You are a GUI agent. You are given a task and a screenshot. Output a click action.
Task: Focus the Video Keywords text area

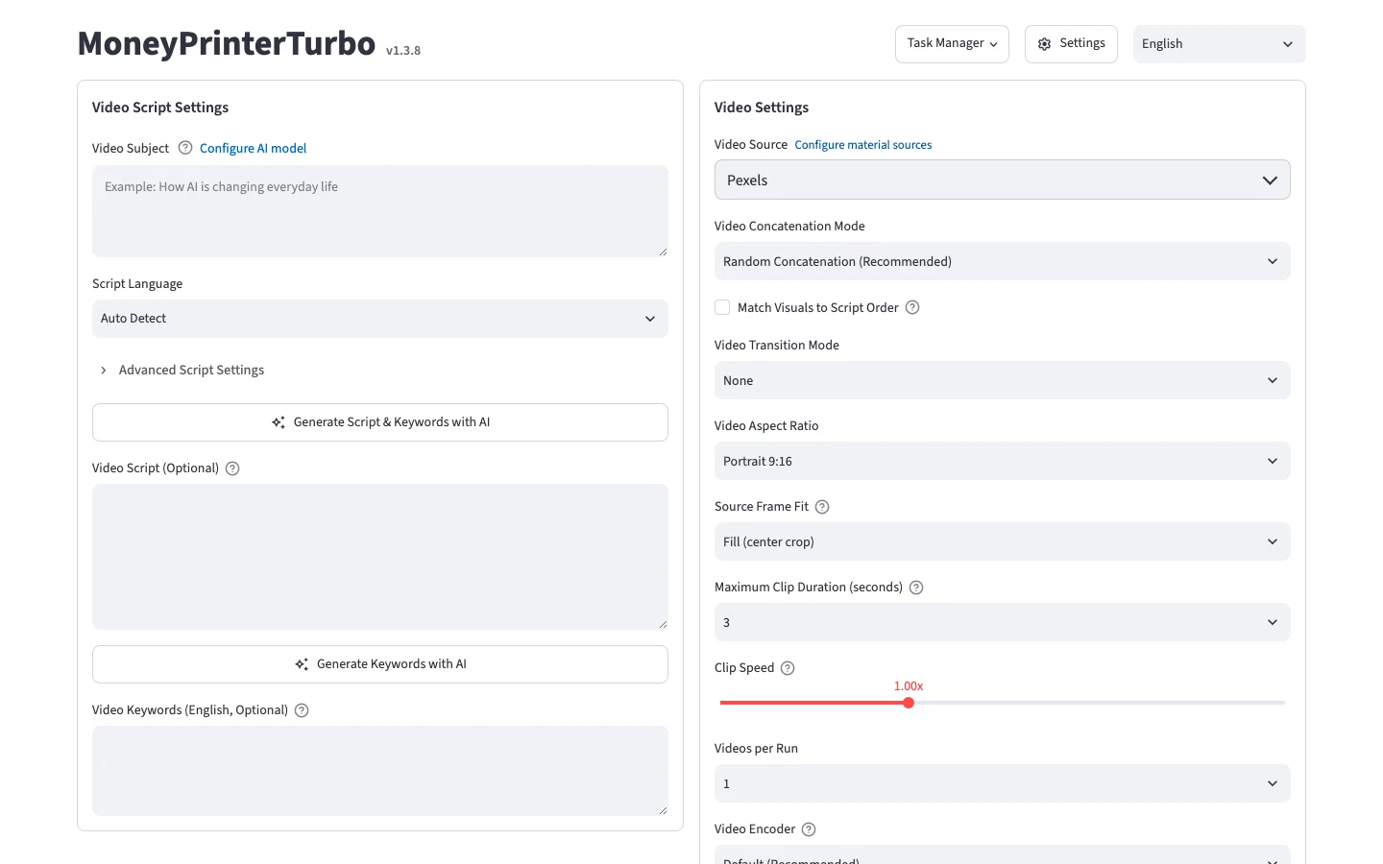pos(379,771)
